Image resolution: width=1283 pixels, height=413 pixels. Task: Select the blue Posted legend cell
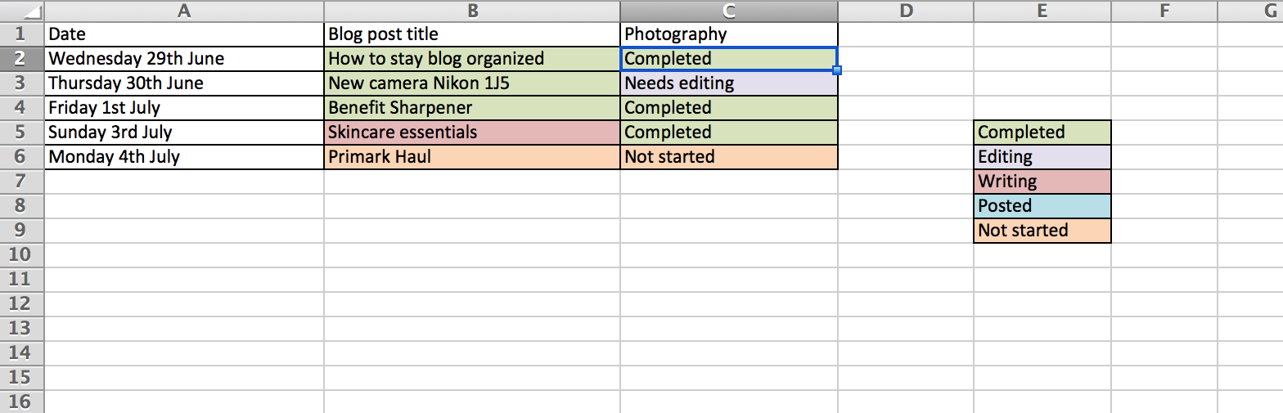tap(1042, 206)
